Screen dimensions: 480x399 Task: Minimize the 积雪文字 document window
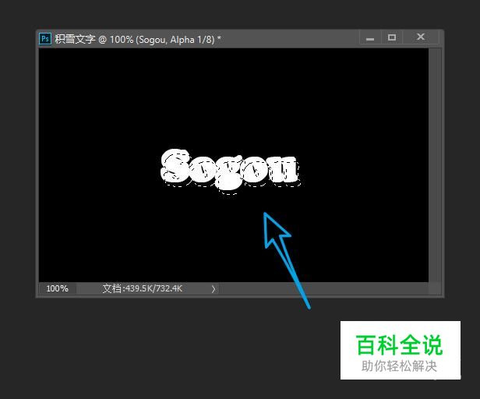point(370,37)
